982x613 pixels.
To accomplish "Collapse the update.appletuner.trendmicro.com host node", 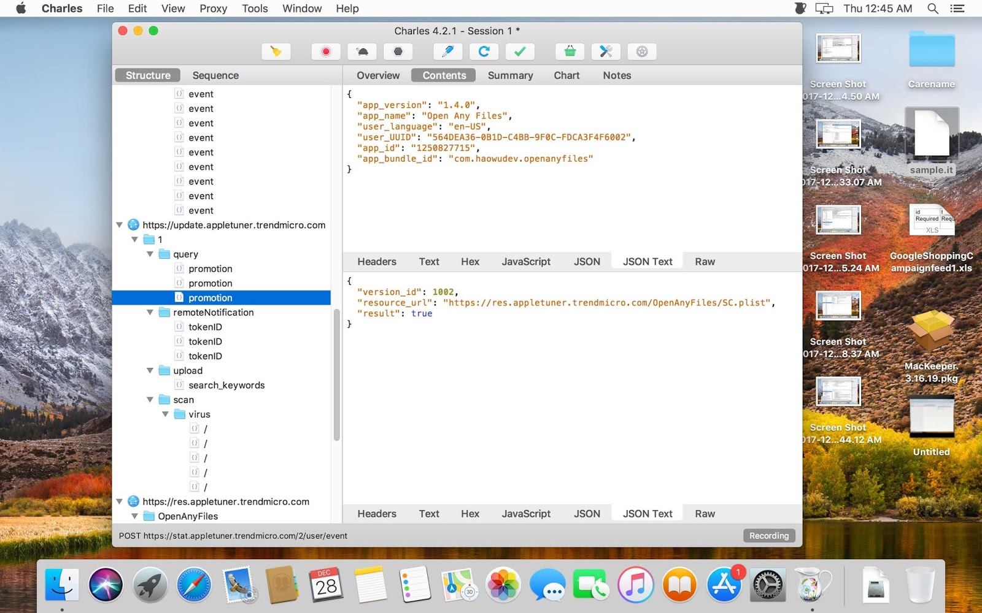I will 120,225.
